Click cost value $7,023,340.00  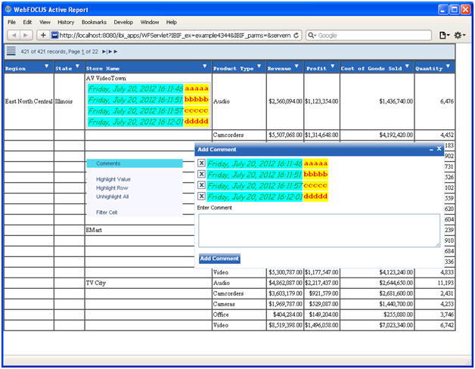[x=396, y=325]
